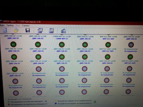Select the gray address circle 74
This screenshot has width=143, height=107.
coord(39,69)
